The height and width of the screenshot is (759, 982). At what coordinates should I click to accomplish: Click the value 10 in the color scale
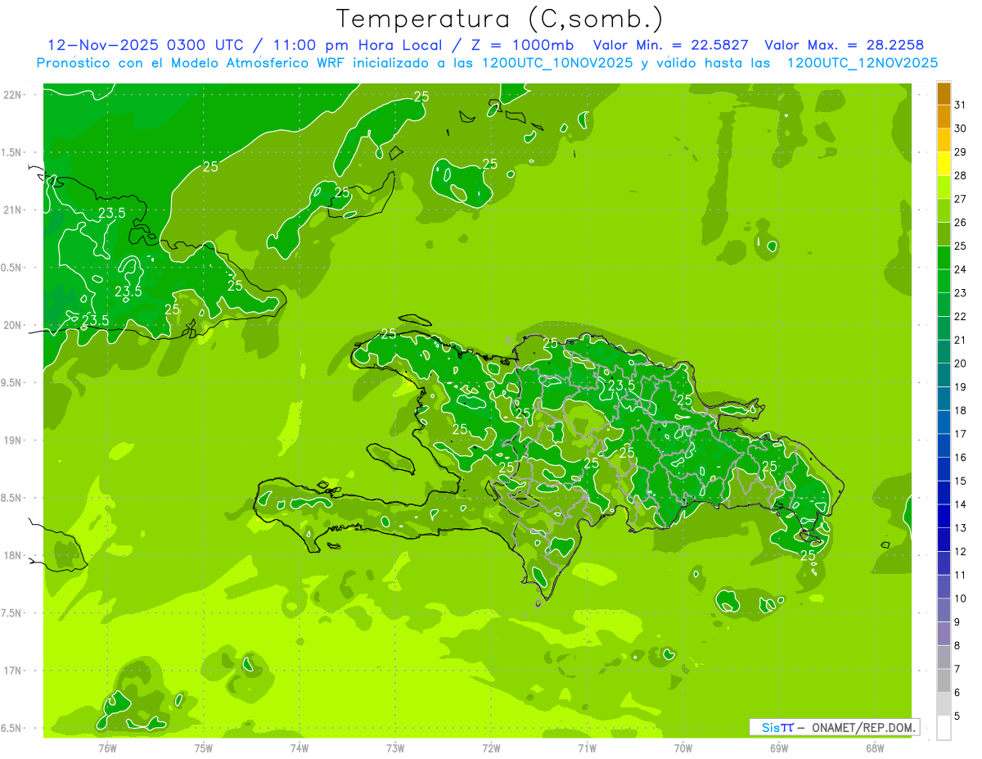point(960,599)
